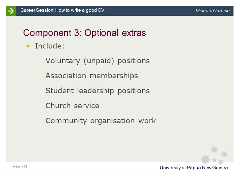Screen dimensions: 240x180
Task: Click the dash before Church service
Action: click(x=40, y=106)
